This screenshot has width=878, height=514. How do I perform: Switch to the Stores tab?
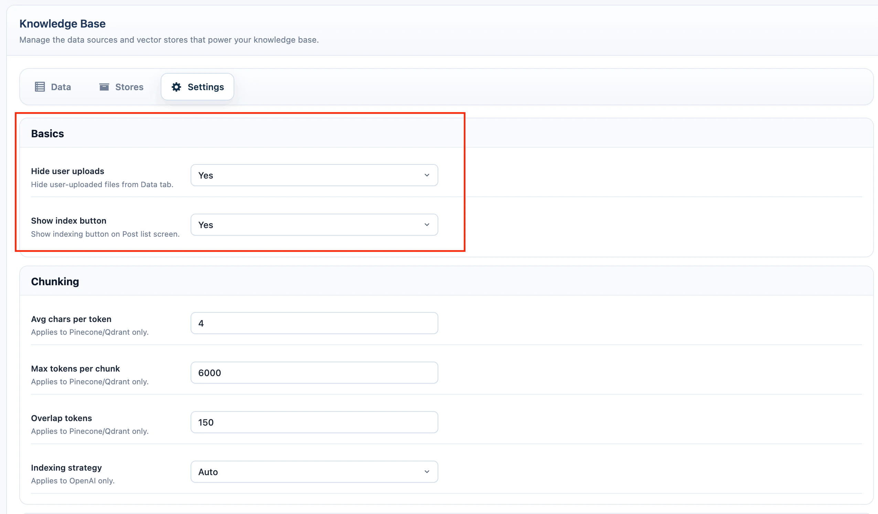[121, 87]
